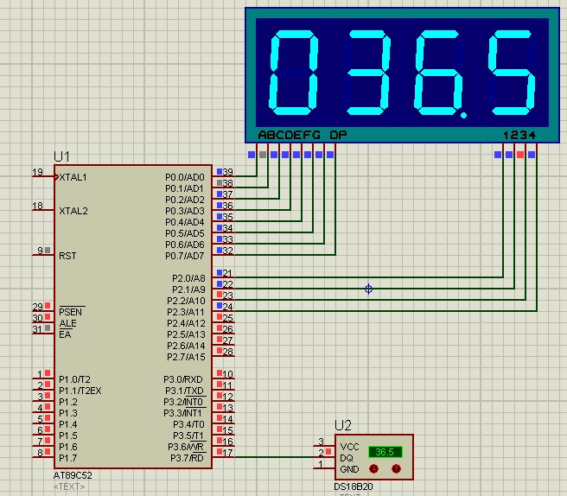Click the DQ pin label on DS18B20
Screen dimensions: 567x496
(347, 458)
